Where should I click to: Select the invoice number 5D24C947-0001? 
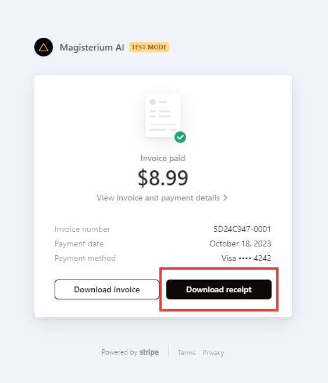[x=242, y=229]
